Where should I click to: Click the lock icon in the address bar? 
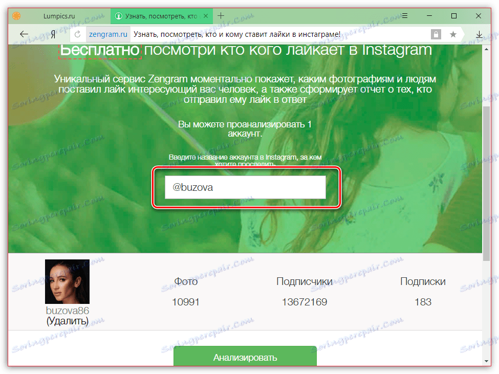click(436, 34)
